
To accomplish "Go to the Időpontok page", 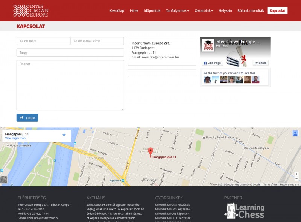I will 152,11.
